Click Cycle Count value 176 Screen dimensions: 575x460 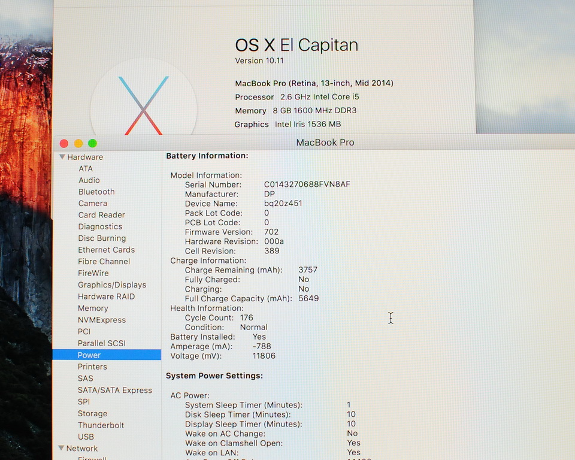(246, 317)
